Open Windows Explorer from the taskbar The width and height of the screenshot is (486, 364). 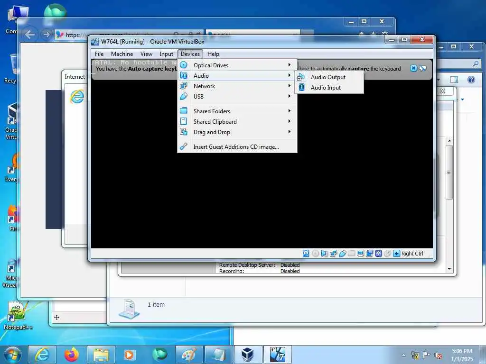point(101,355)
